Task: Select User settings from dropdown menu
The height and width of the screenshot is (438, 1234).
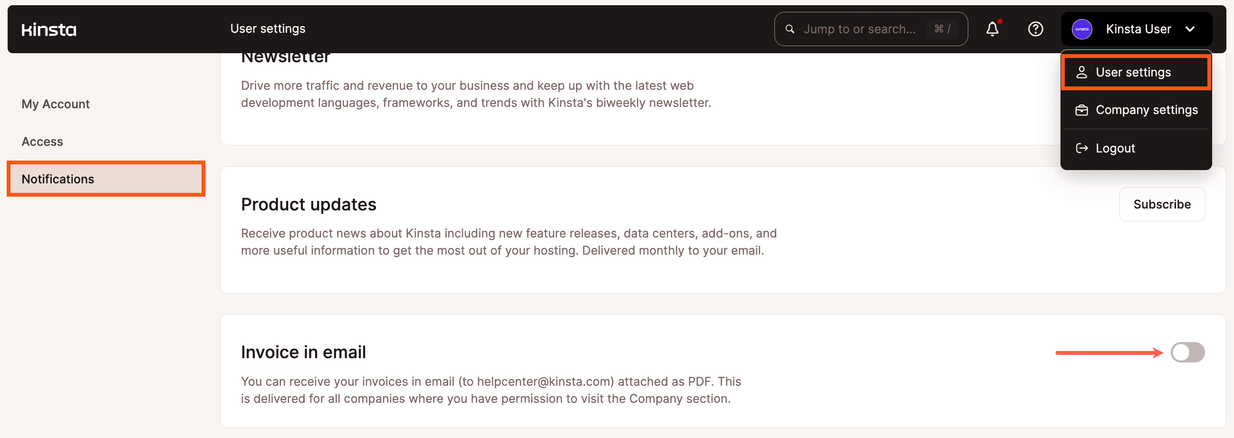Action: 1133,72
